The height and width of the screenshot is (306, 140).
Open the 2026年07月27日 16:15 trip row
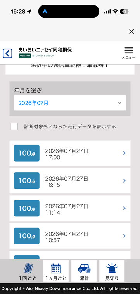pyautogui.click(x=70, y=181)
